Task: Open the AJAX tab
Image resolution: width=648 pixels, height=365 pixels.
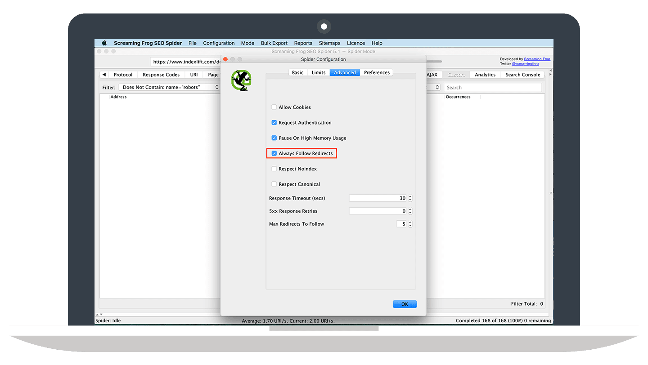Action: [x=432, y=75]
